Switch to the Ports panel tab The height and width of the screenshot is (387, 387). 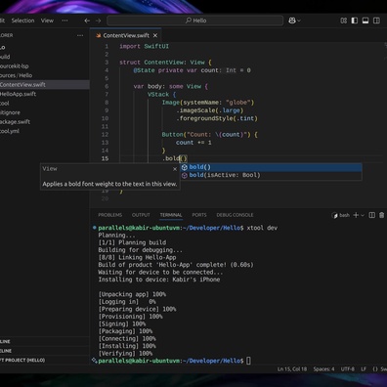(199, 215)
